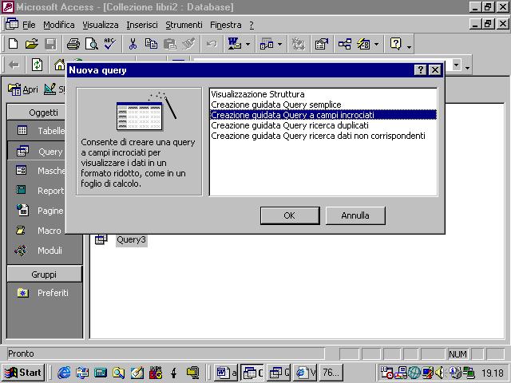Viewport: 511px width, 383px height.
Task: Click the Refresh page icon
Action: coord(37,65)
